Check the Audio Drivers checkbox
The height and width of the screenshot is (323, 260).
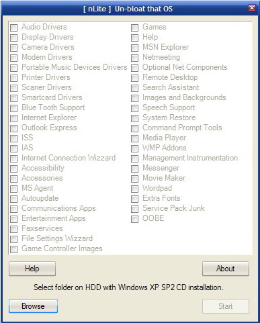[13, 28]
